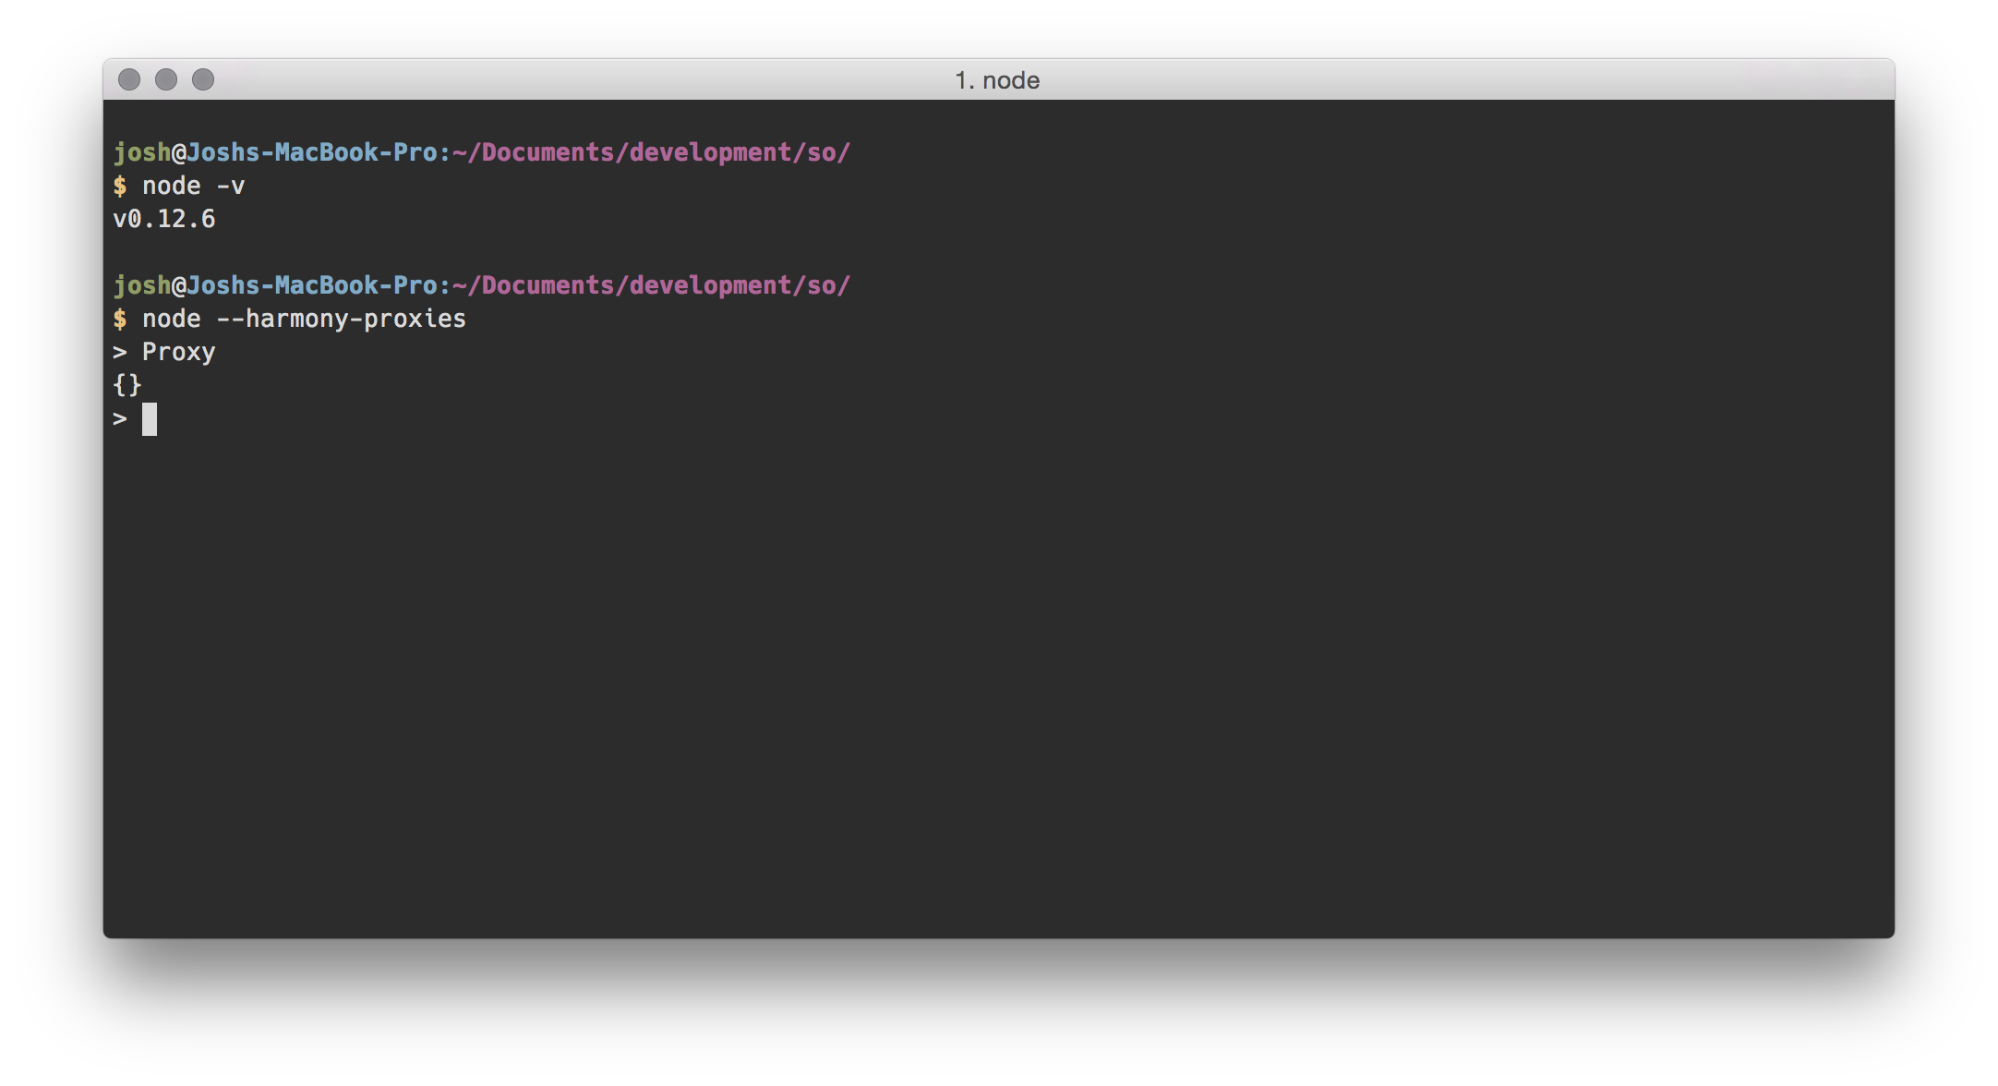Click the leftmost gray close window button

(x=129, y=80)
